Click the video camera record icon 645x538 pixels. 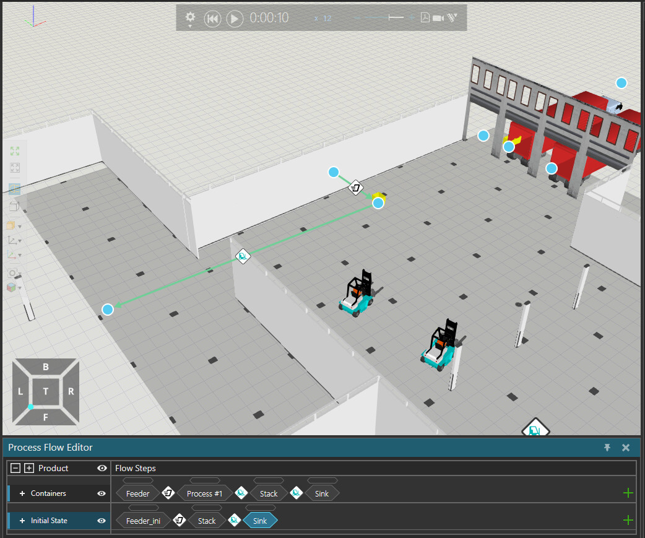[439, 18]
